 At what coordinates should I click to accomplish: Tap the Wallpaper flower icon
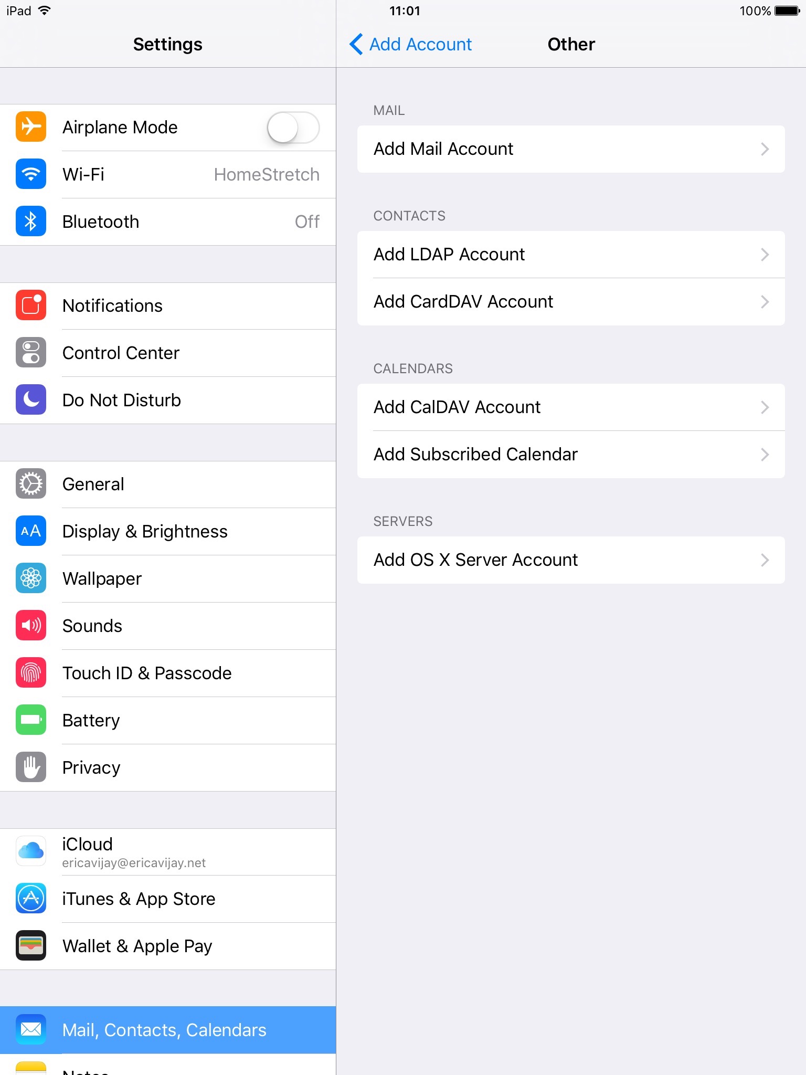(x=31, y=578)
